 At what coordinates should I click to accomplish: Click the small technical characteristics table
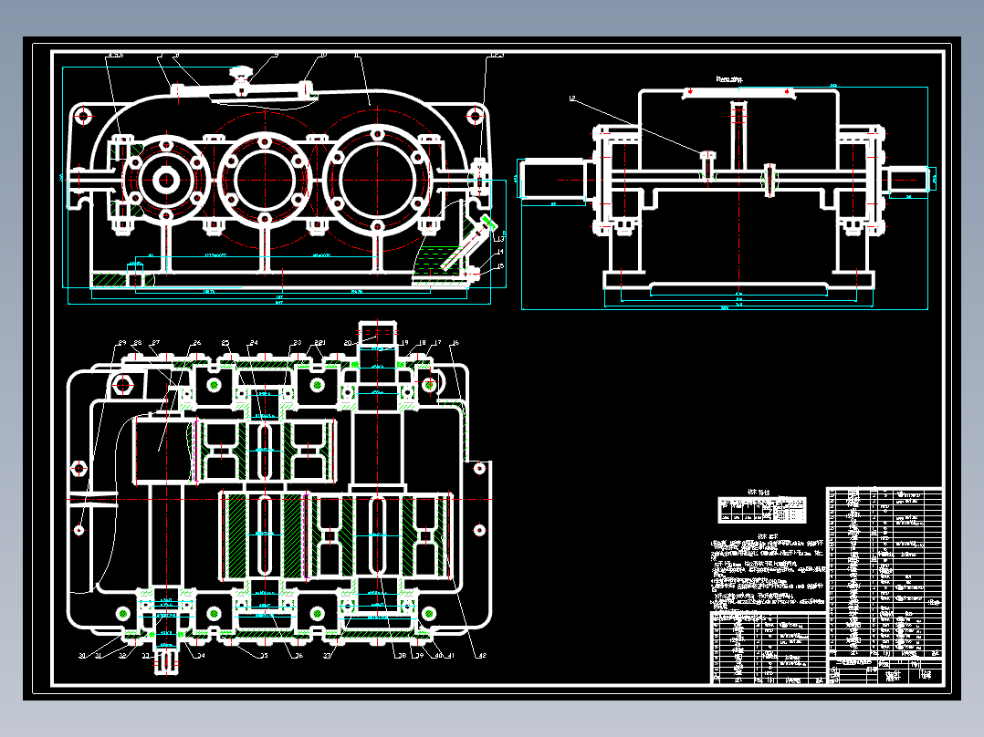762,510
